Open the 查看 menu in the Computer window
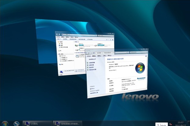The width and height of the screenshot is (190, 126). click(x=68, y=36)
